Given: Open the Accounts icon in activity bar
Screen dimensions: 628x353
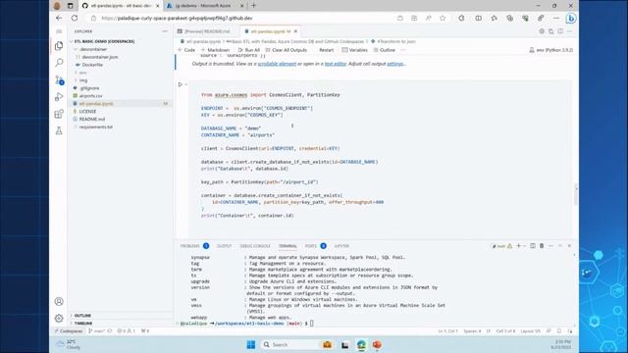Looking at the screenshot, I should [59, 301].
